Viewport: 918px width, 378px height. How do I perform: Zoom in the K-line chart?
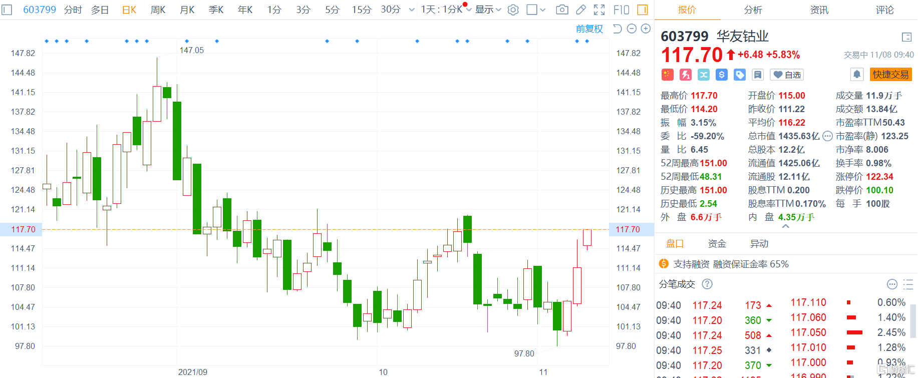coord(646,29)
